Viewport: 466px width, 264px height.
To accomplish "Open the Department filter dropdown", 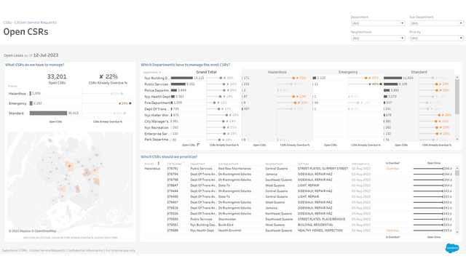I will [x=378, y=23].
